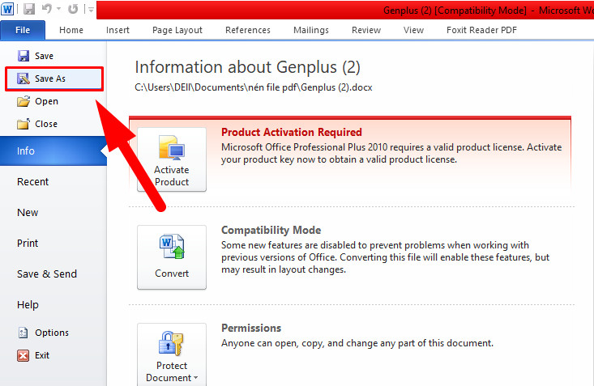
Task: Open Word Options from the sidebar
Action: coord(51,333)
